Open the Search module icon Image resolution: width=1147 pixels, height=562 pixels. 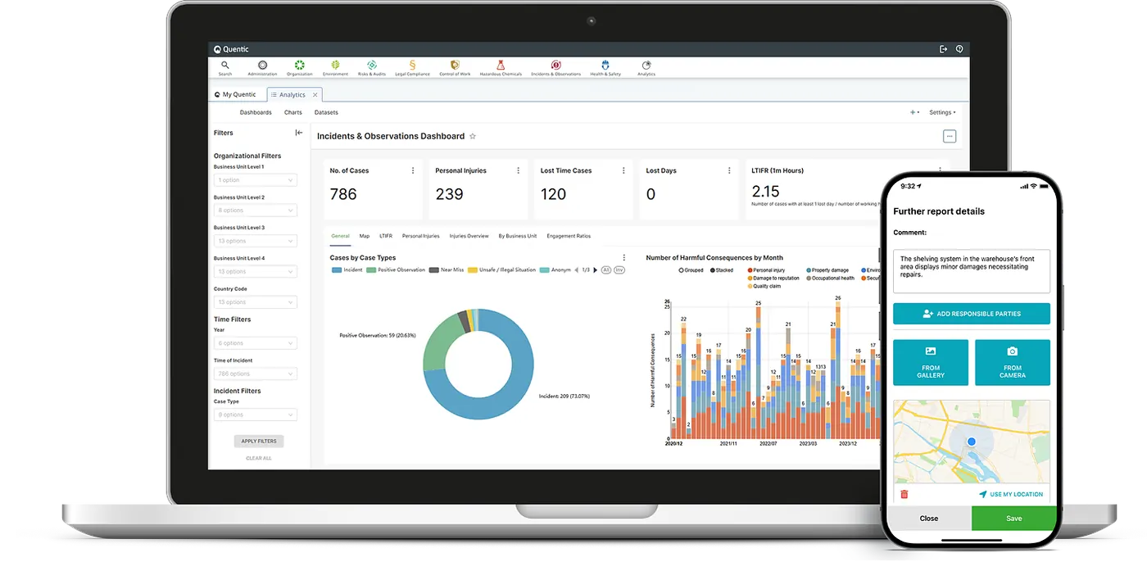click(x=225, y=68)
